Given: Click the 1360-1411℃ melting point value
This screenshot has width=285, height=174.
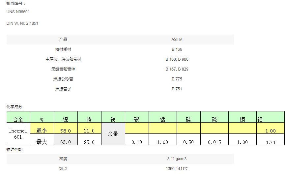Looking at the screenshot, I should [x=177, y=168].
